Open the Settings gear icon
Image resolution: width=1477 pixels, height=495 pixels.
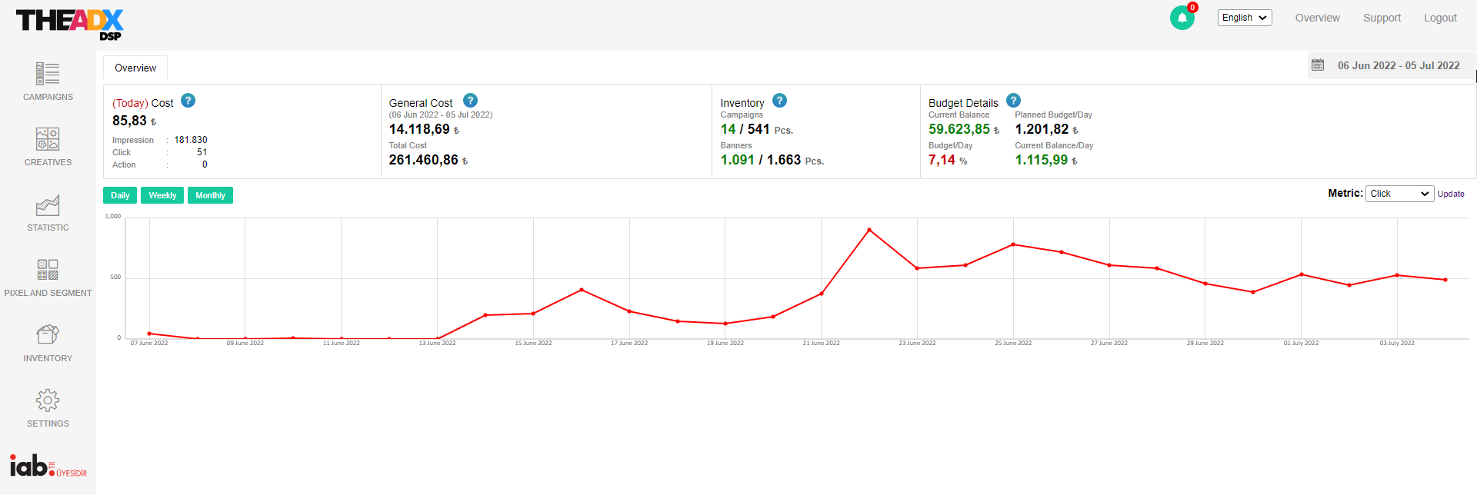(48, 400)
